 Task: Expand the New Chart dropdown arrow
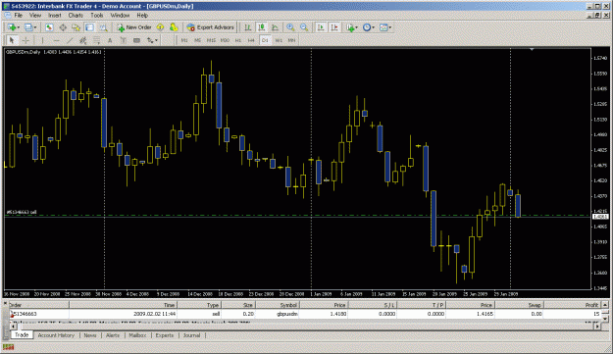pos(18,27)
